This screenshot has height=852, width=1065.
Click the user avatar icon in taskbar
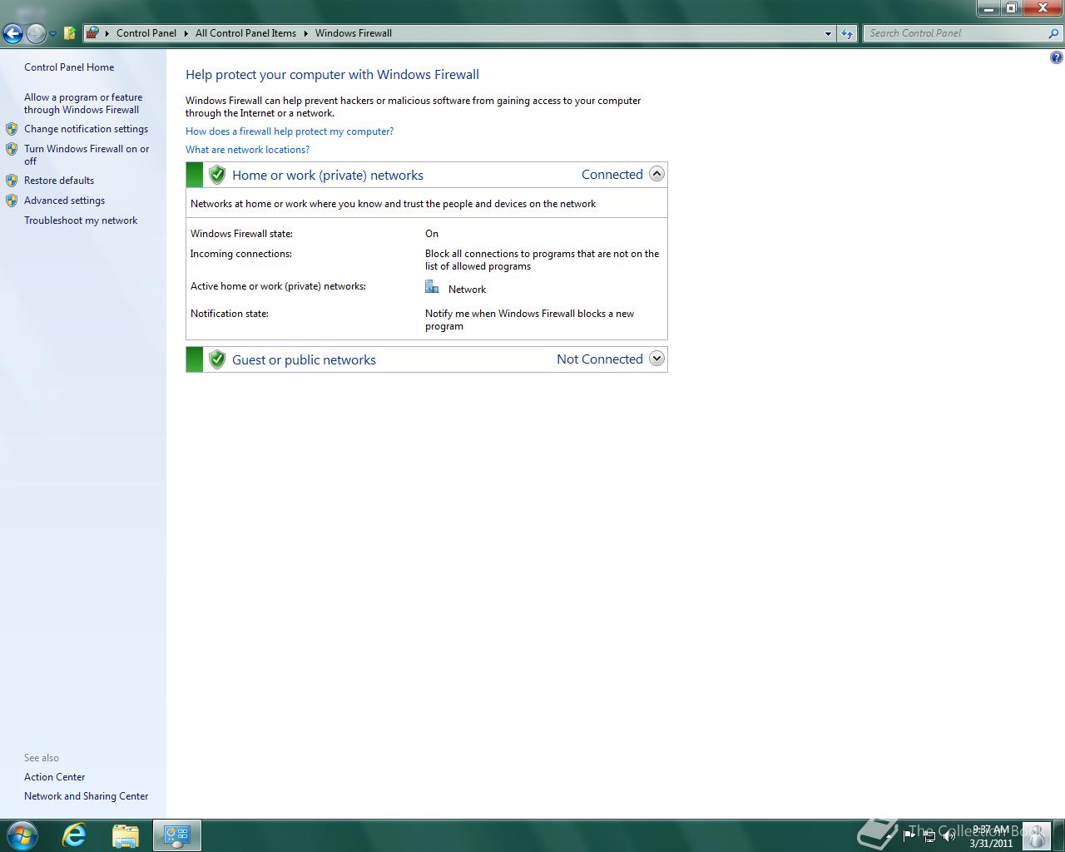pos(1037,835)
